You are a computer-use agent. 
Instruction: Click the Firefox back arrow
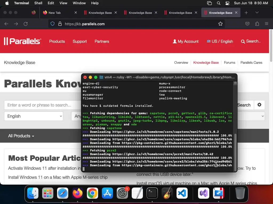(x=6, y=24)
